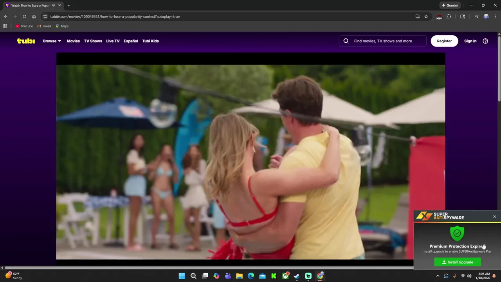501x282 pixels.
Task: Close the Watch How to Lose tab
Action: 59,5
